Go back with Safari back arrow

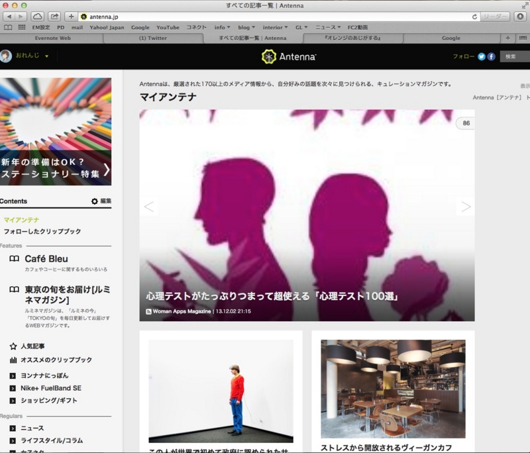tap(9, 16)
